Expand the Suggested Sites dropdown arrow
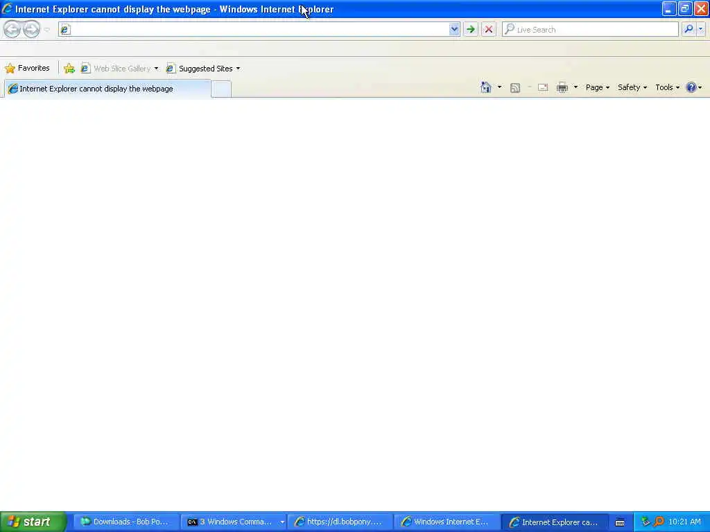The height and width of the screenshot is (532, 710). pyautogui.click(x=238, y=69)
